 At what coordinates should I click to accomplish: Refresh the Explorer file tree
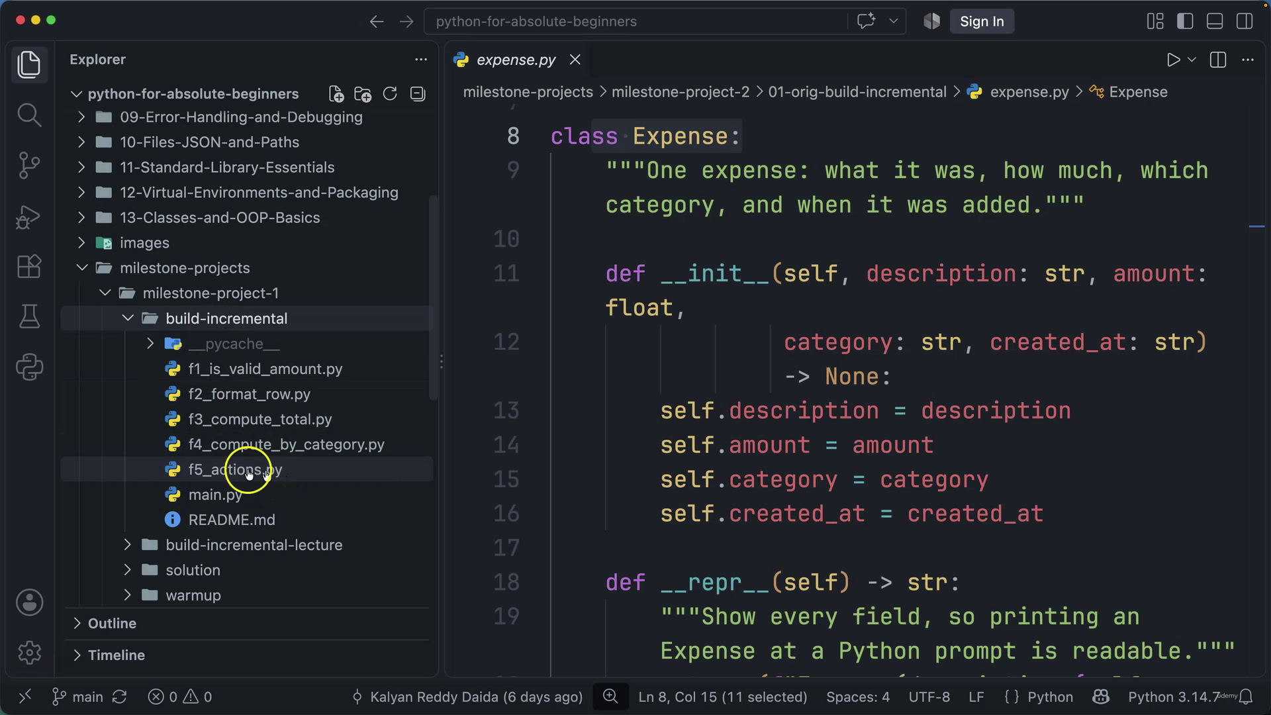click(390, 94)
